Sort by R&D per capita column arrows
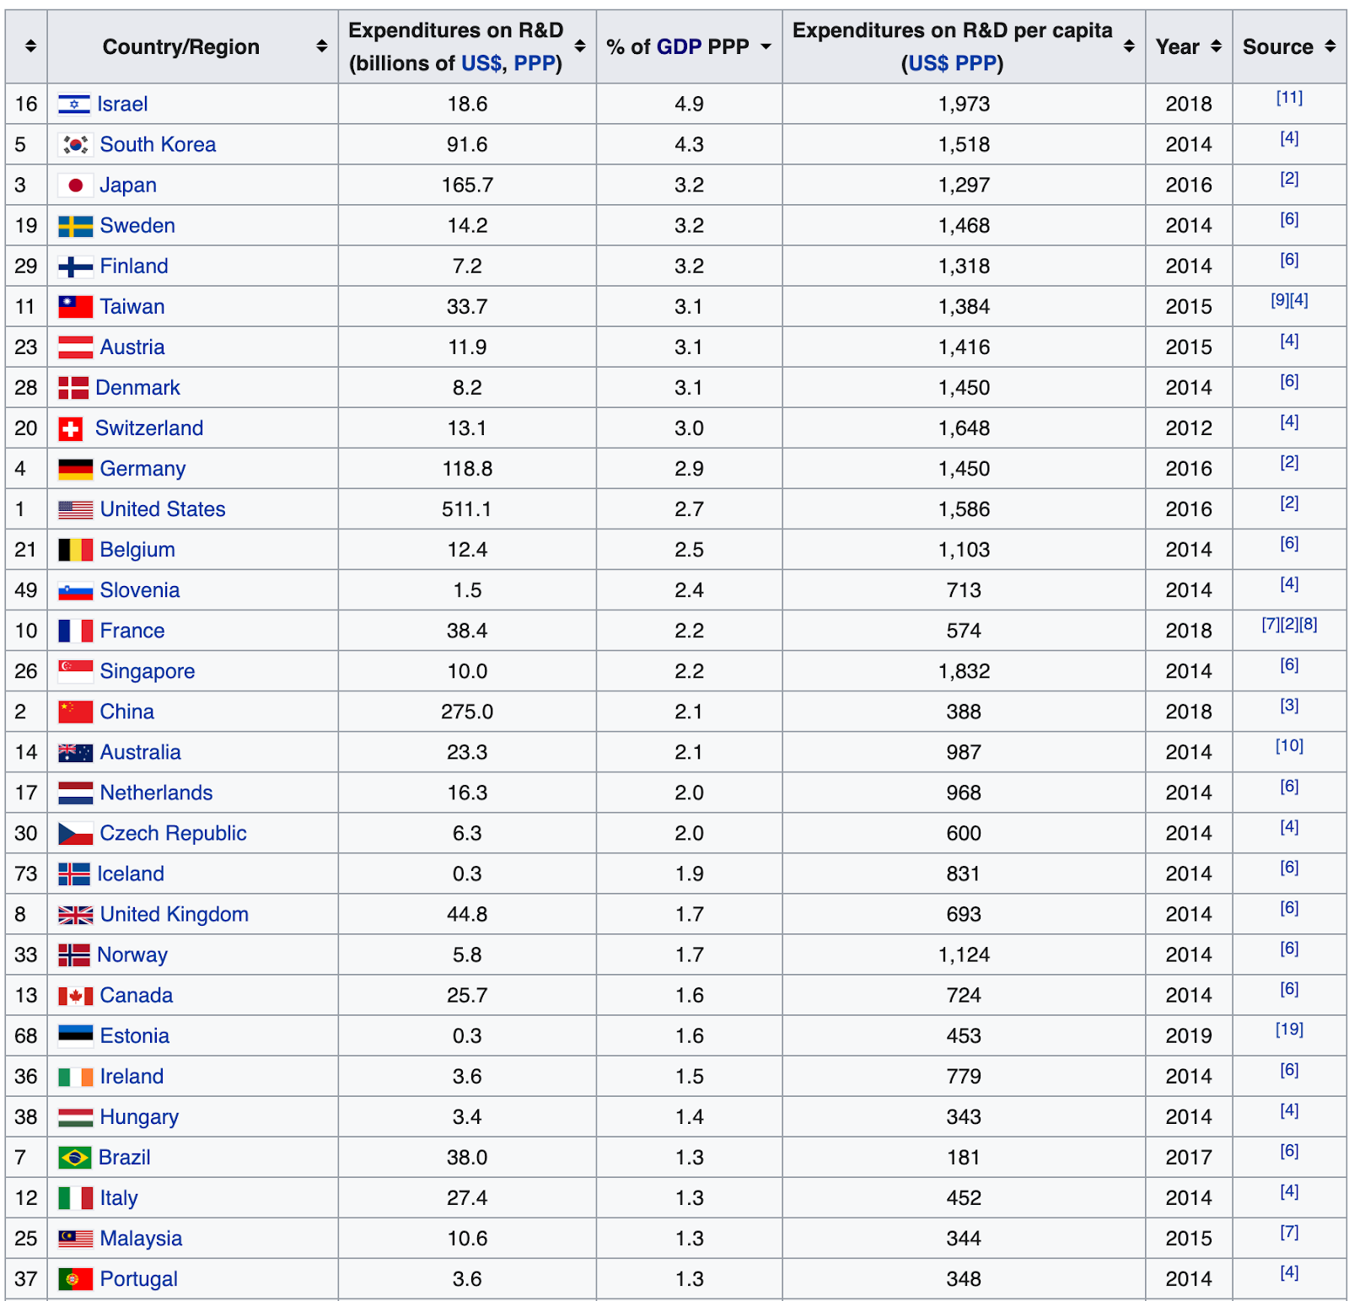 1129,46
